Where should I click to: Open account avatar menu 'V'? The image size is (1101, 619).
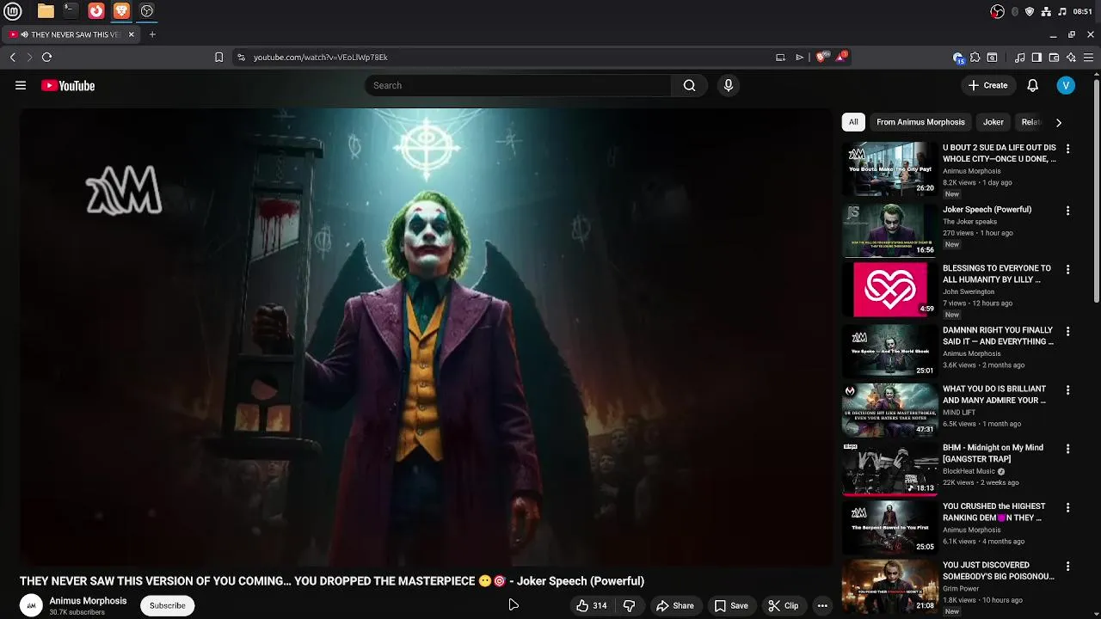coord(1066,85)
